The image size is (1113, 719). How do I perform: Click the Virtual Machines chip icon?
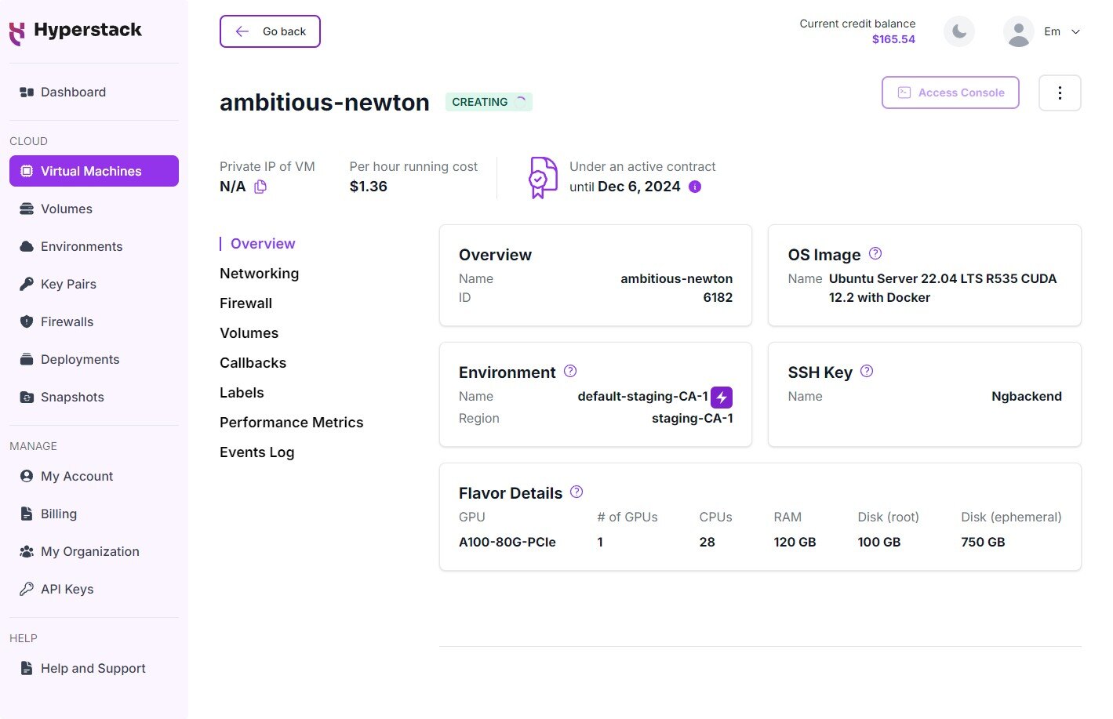click(27, 171)
